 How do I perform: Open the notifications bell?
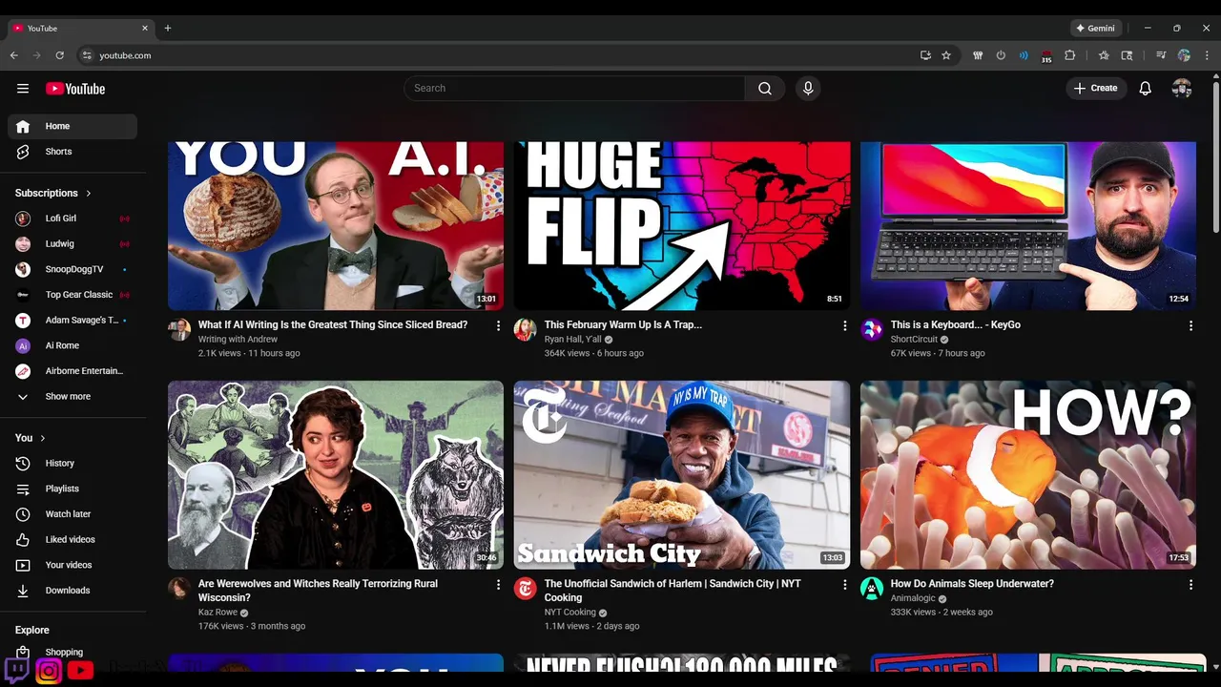click(x=1146, y=89)
